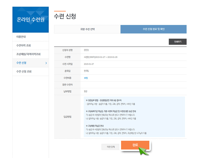Click the 수련 시작일 label
The image size is (200, 158).
[x=67, y=64]
